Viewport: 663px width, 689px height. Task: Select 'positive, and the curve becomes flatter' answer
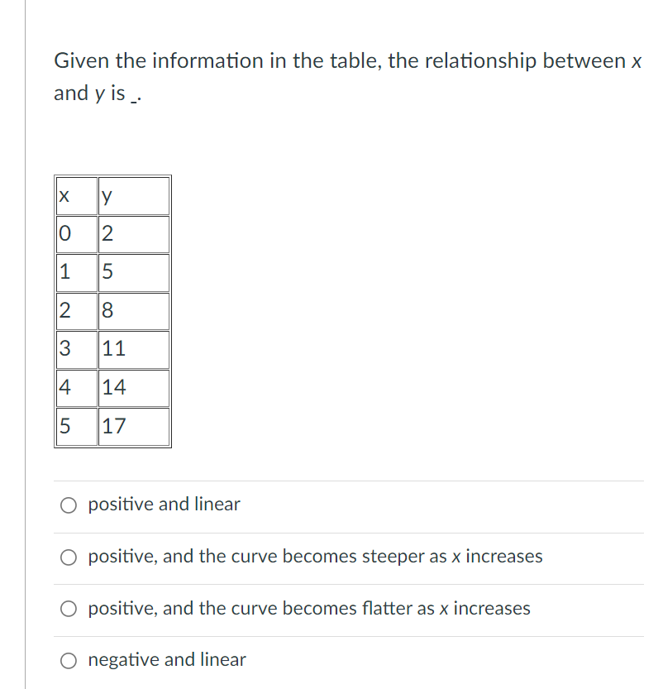pos(69,609)
